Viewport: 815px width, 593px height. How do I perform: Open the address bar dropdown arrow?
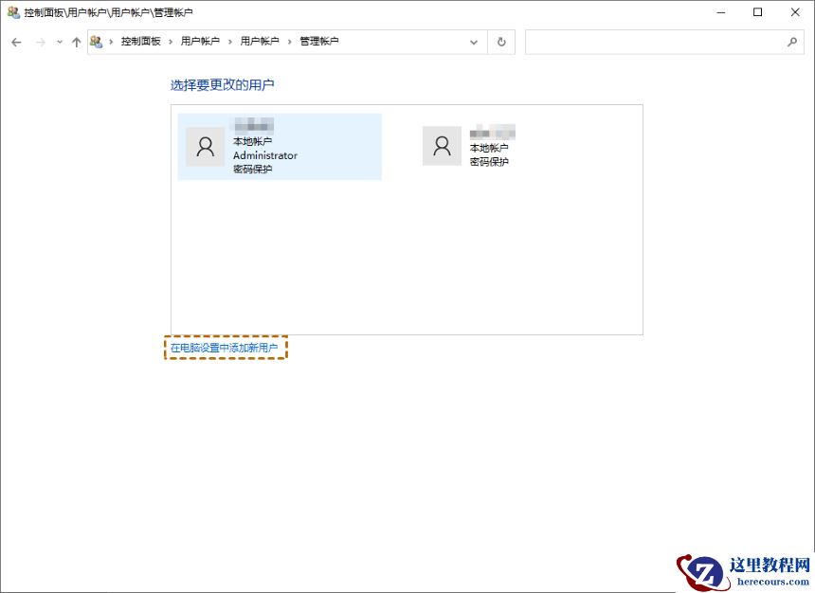[474, 42]
